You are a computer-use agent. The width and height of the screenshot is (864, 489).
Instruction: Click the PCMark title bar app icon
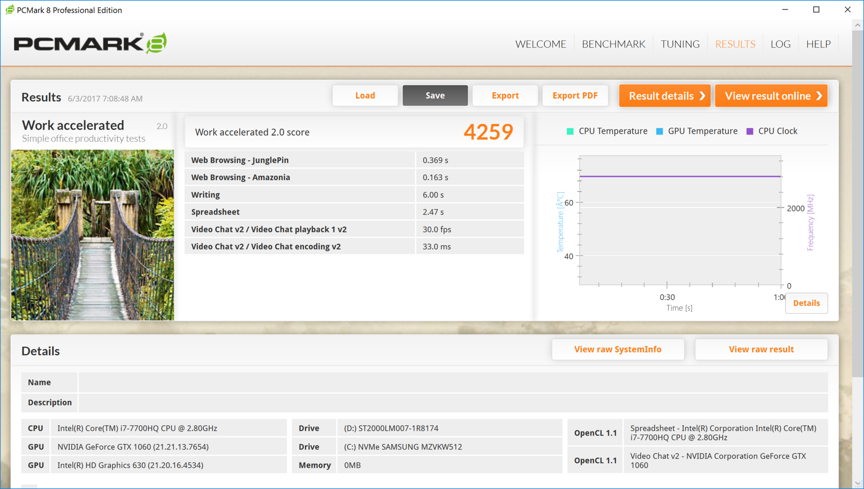(x=9, y=10)
